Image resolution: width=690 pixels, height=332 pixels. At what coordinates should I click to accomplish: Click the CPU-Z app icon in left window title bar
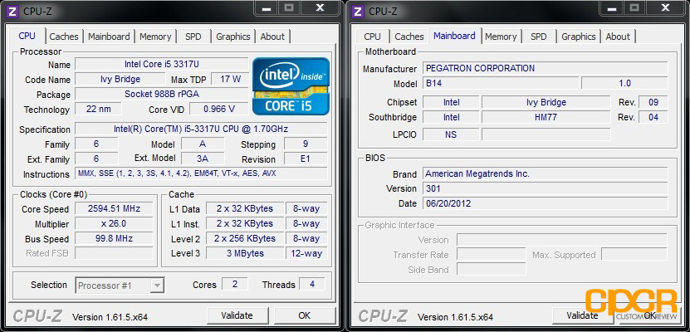tap(12, 11)
